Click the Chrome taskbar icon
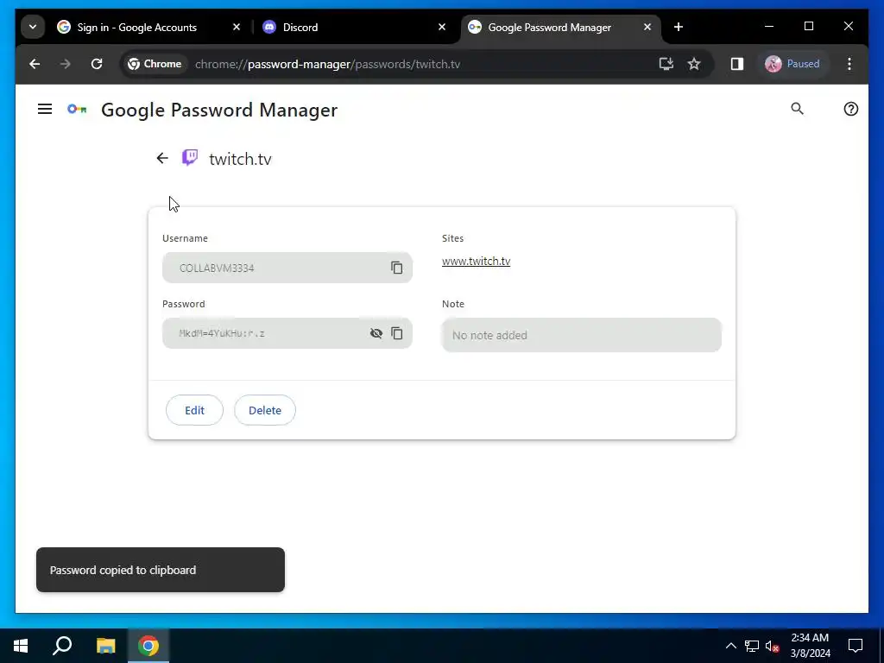The width and height of the screenshot is (884, 663). pos(148,646)
